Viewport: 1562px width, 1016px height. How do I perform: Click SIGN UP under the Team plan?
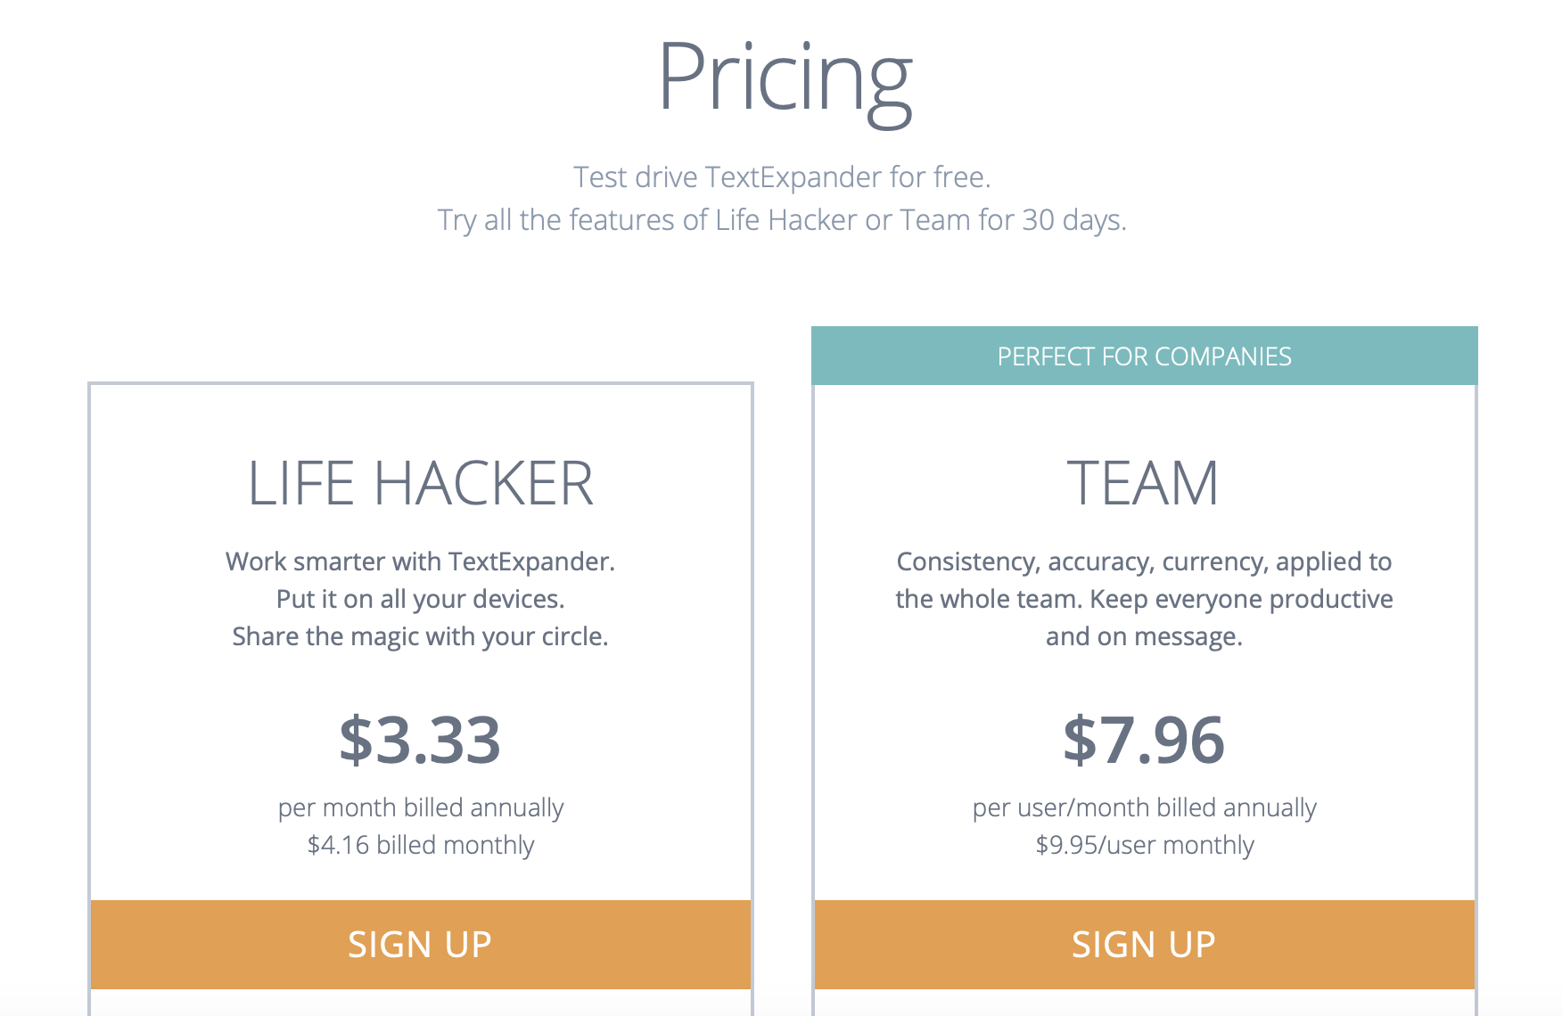click(1144, 944)
